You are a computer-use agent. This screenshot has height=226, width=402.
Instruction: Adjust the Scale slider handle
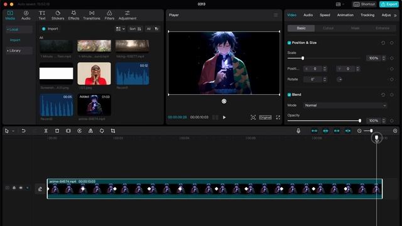(x=303, y=58)
